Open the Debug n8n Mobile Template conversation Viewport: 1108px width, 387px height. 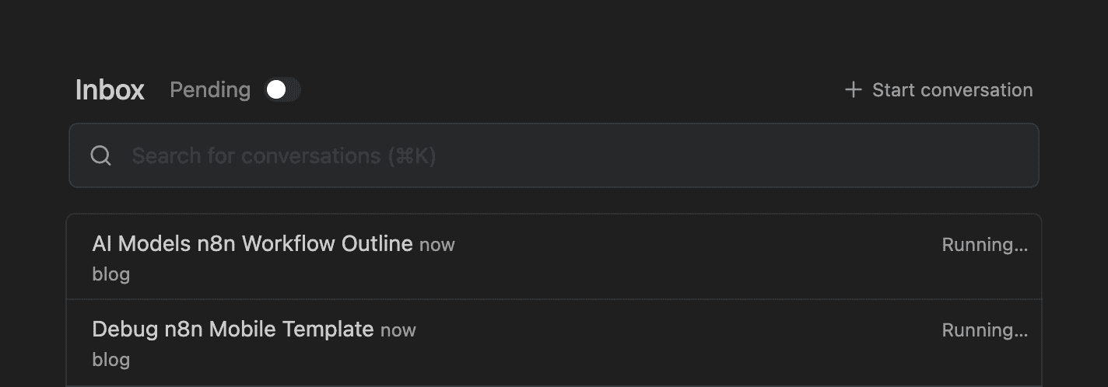[x=233, y=329]
